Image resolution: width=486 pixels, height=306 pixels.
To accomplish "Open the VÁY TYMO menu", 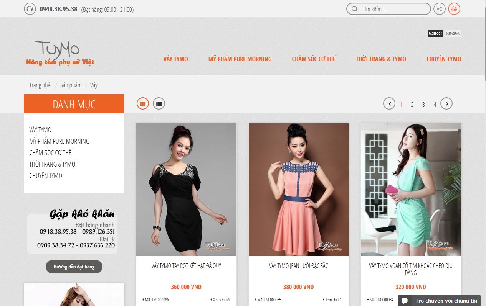I will (175, 59).
